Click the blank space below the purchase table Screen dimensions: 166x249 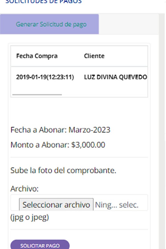[x=79, y=111]
